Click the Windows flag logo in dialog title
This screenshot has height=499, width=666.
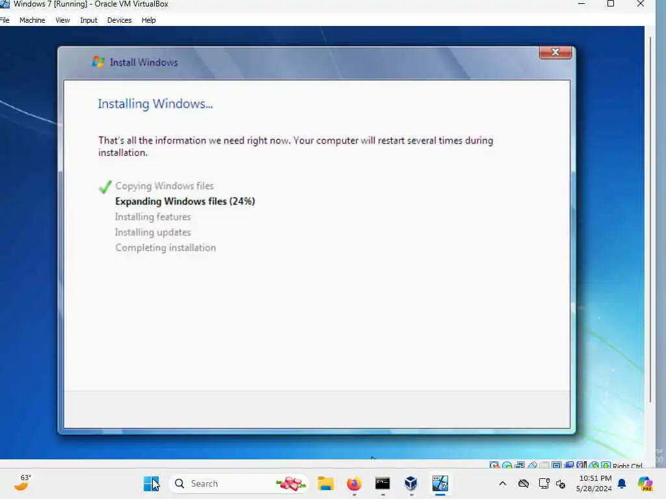point(98,62)
